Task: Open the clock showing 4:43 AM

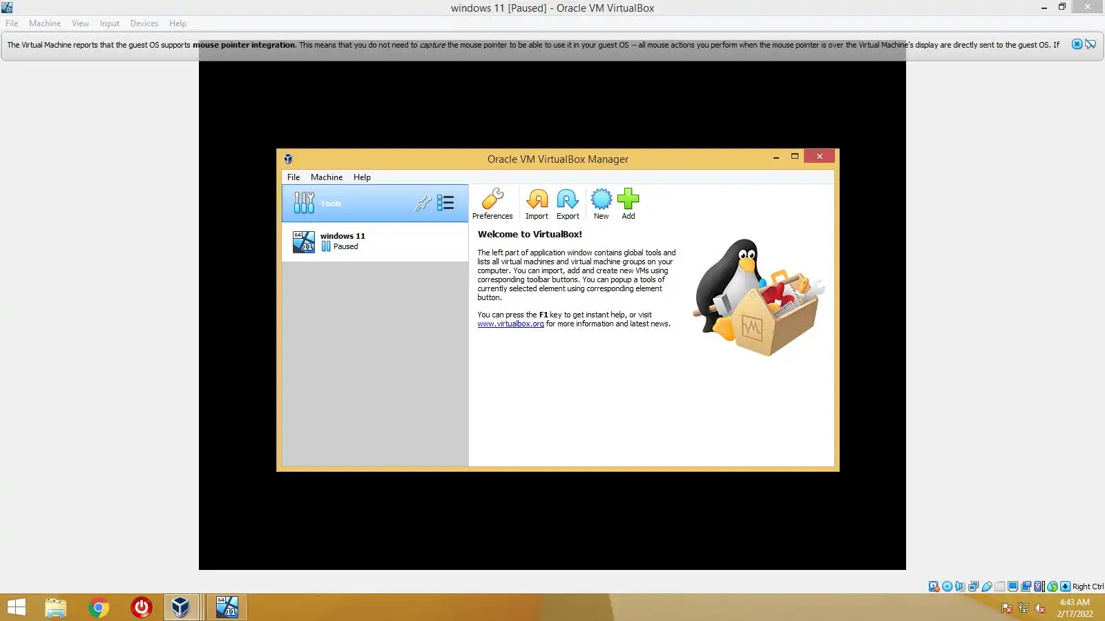Action: [x=1075, y=607]
